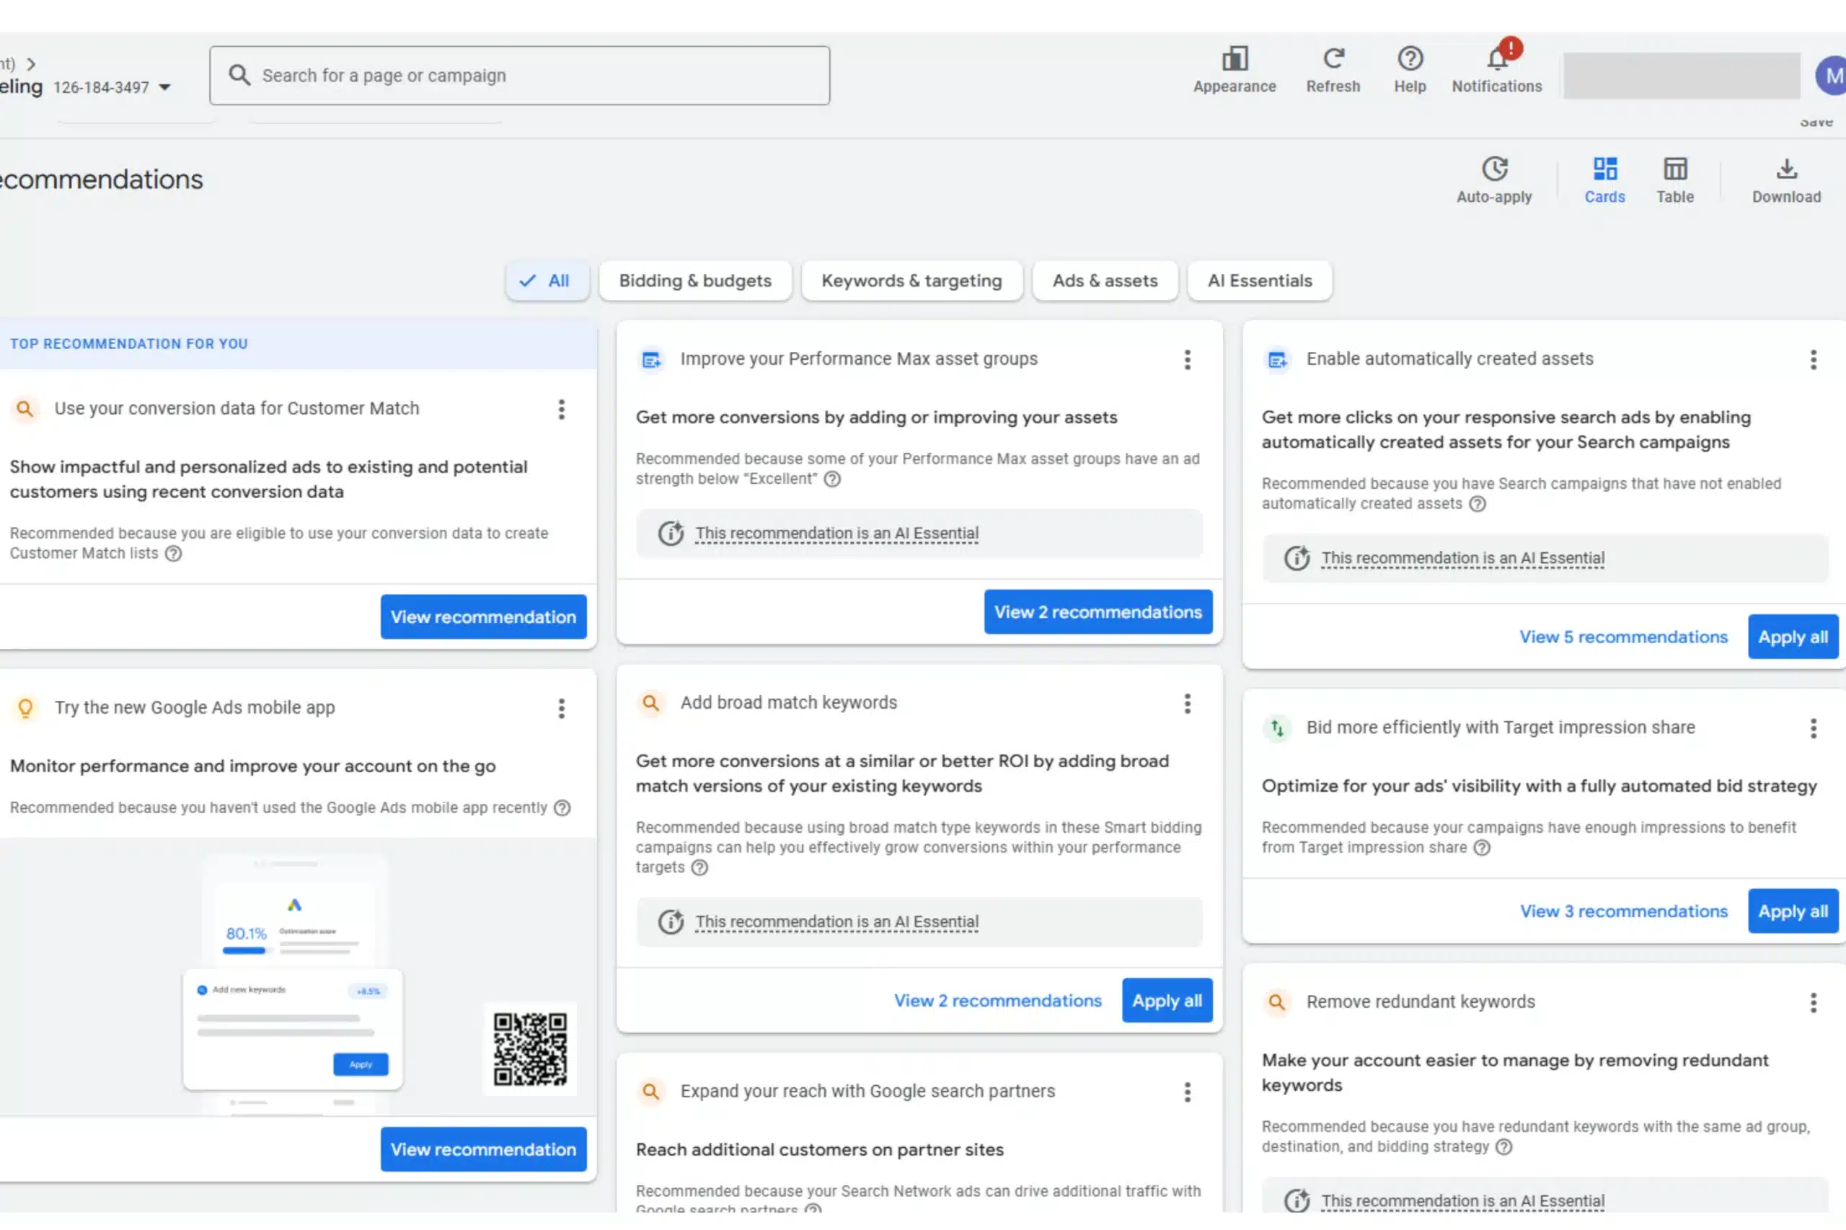
Task: Click the mobile app preview illustration
Action: [294, 984]
